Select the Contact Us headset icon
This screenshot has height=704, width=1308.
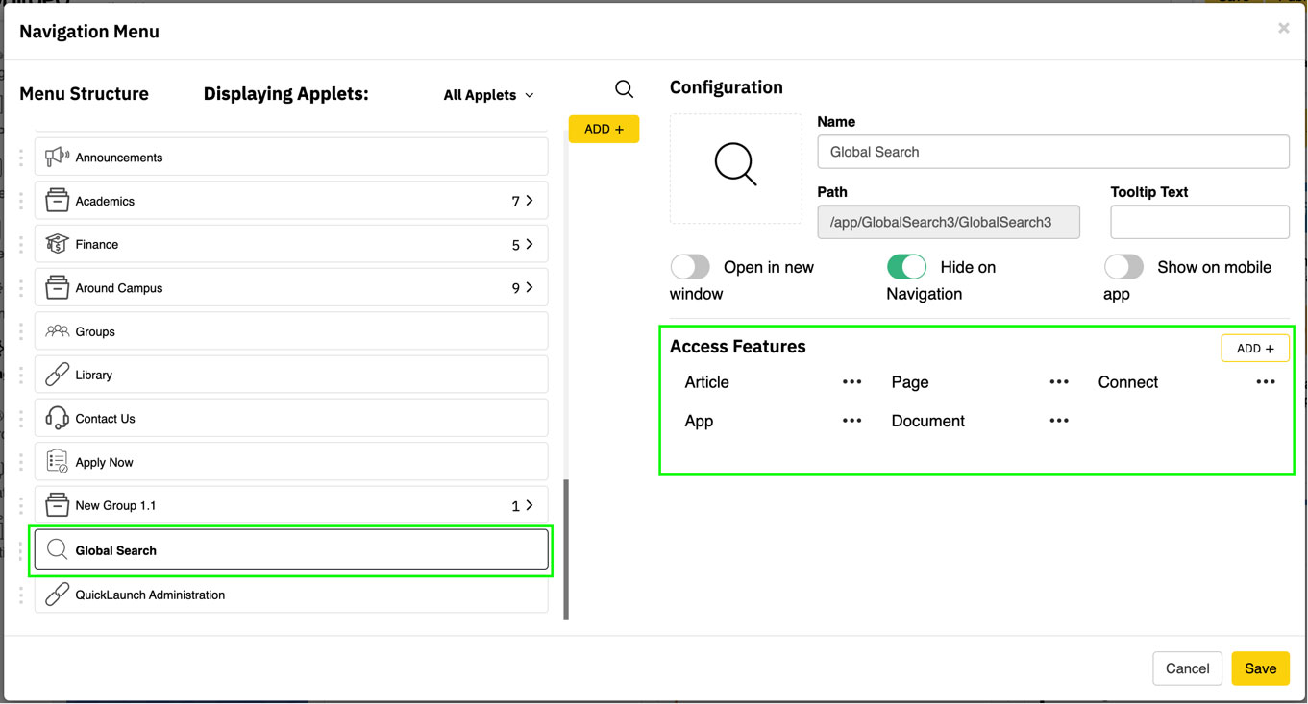[x=57, y=417]
